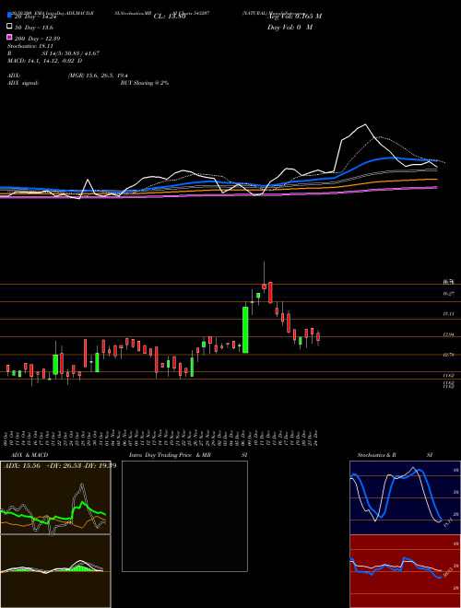The image size is (461, 608).
Task: Click the empty Intra Day Trading Price panel
Action: click(x=184, y=516)
